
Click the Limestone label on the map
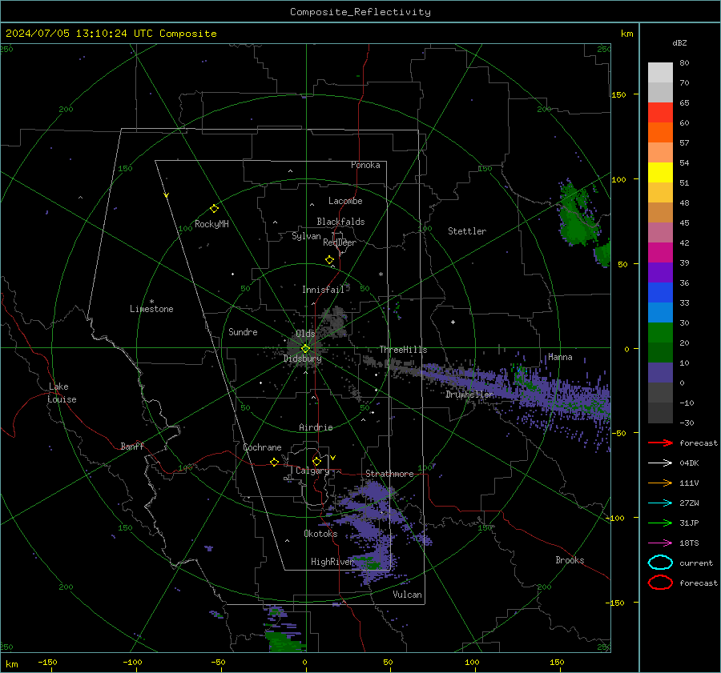pyautogui.click(x=151, y=309)
